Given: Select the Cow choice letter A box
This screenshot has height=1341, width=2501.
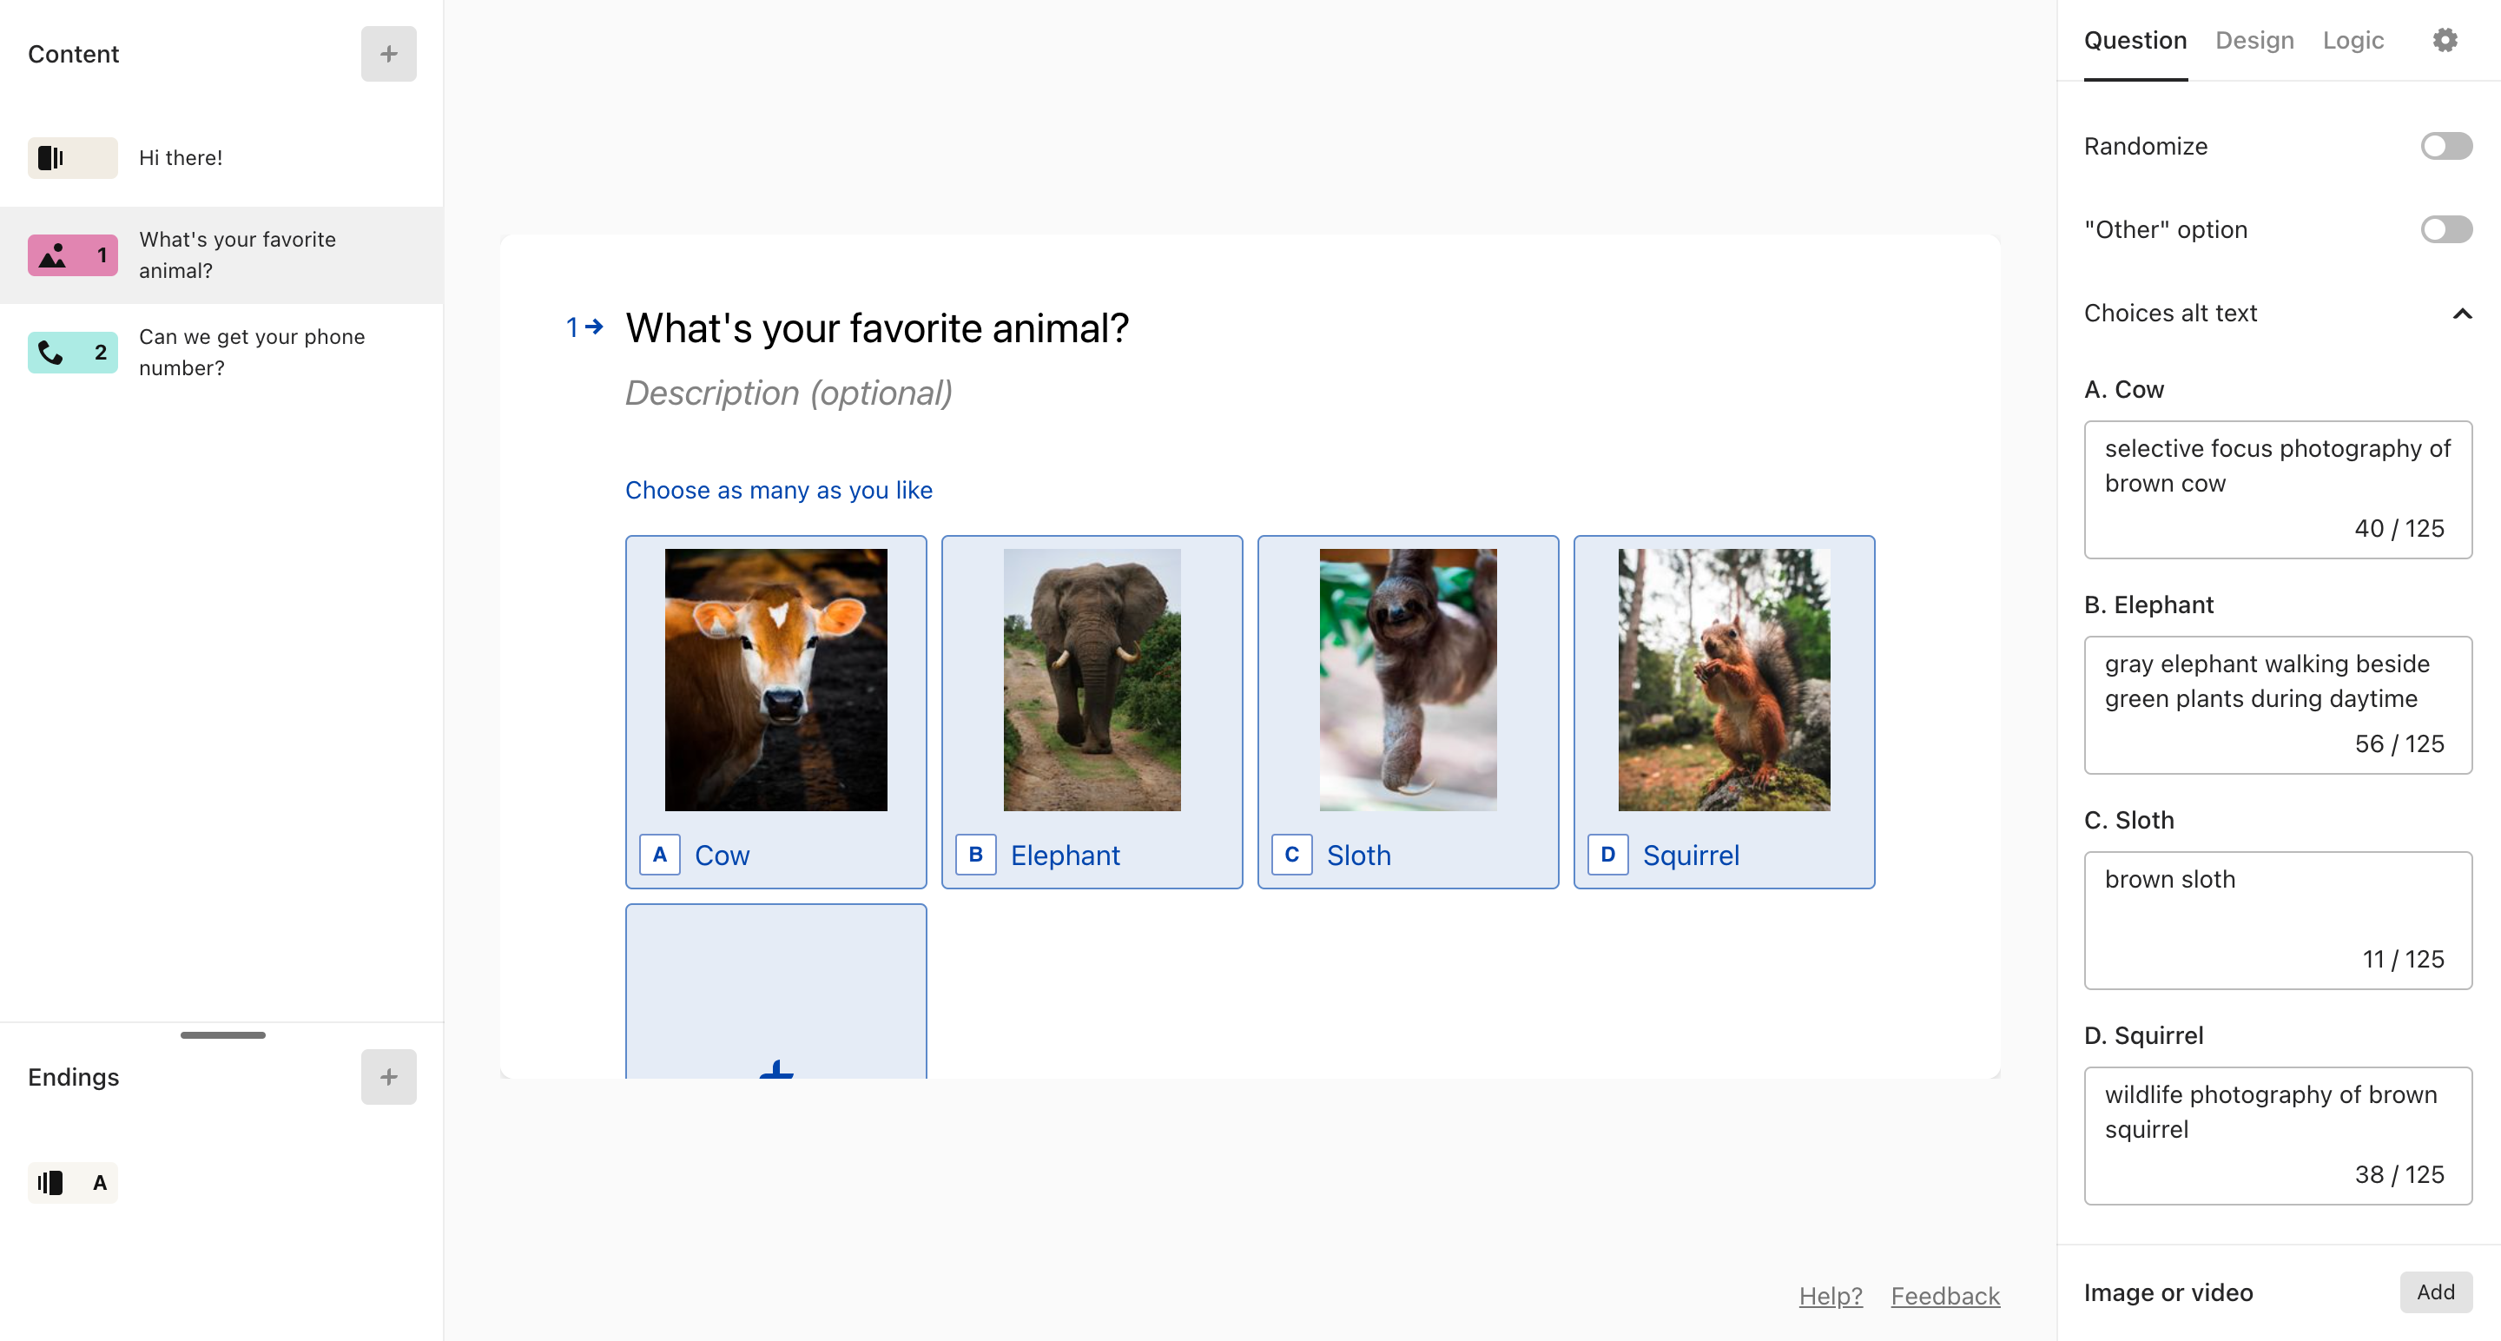Looking at the screenshot, I should click(660, 855).
